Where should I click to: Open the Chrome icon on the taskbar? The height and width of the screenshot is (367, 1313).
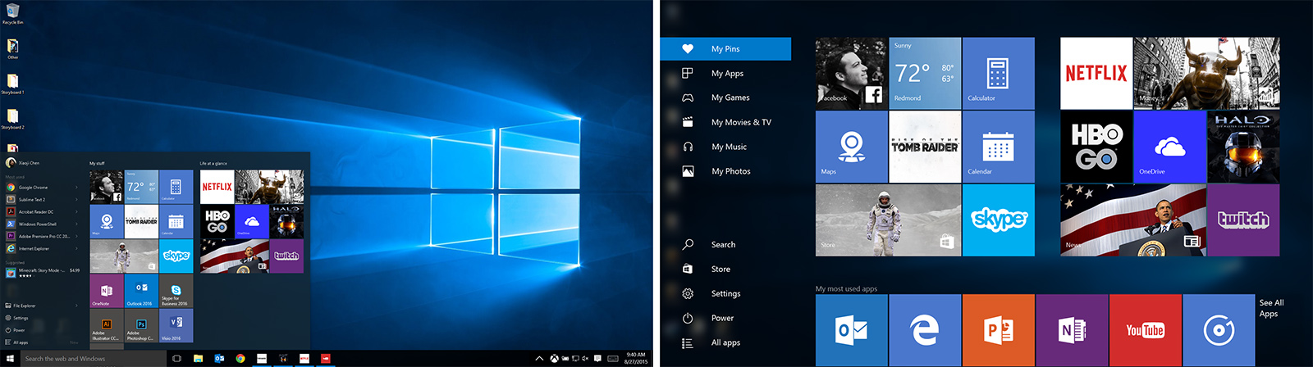240,358
